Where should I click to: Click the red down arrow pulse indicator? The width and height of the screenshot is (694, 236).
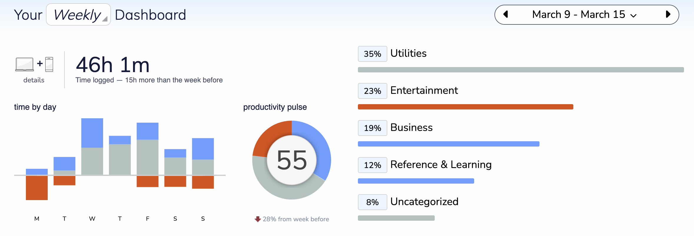tap(258, 219)
